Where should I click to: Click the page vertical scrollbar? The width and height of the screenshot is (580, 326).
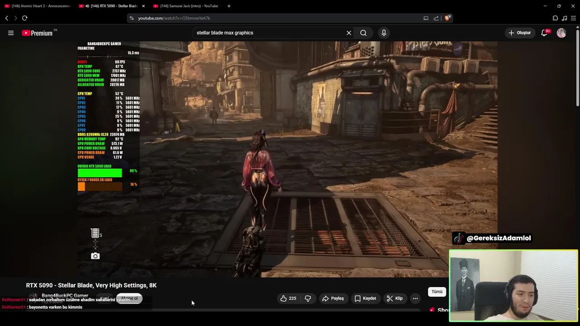click(577, 68)
